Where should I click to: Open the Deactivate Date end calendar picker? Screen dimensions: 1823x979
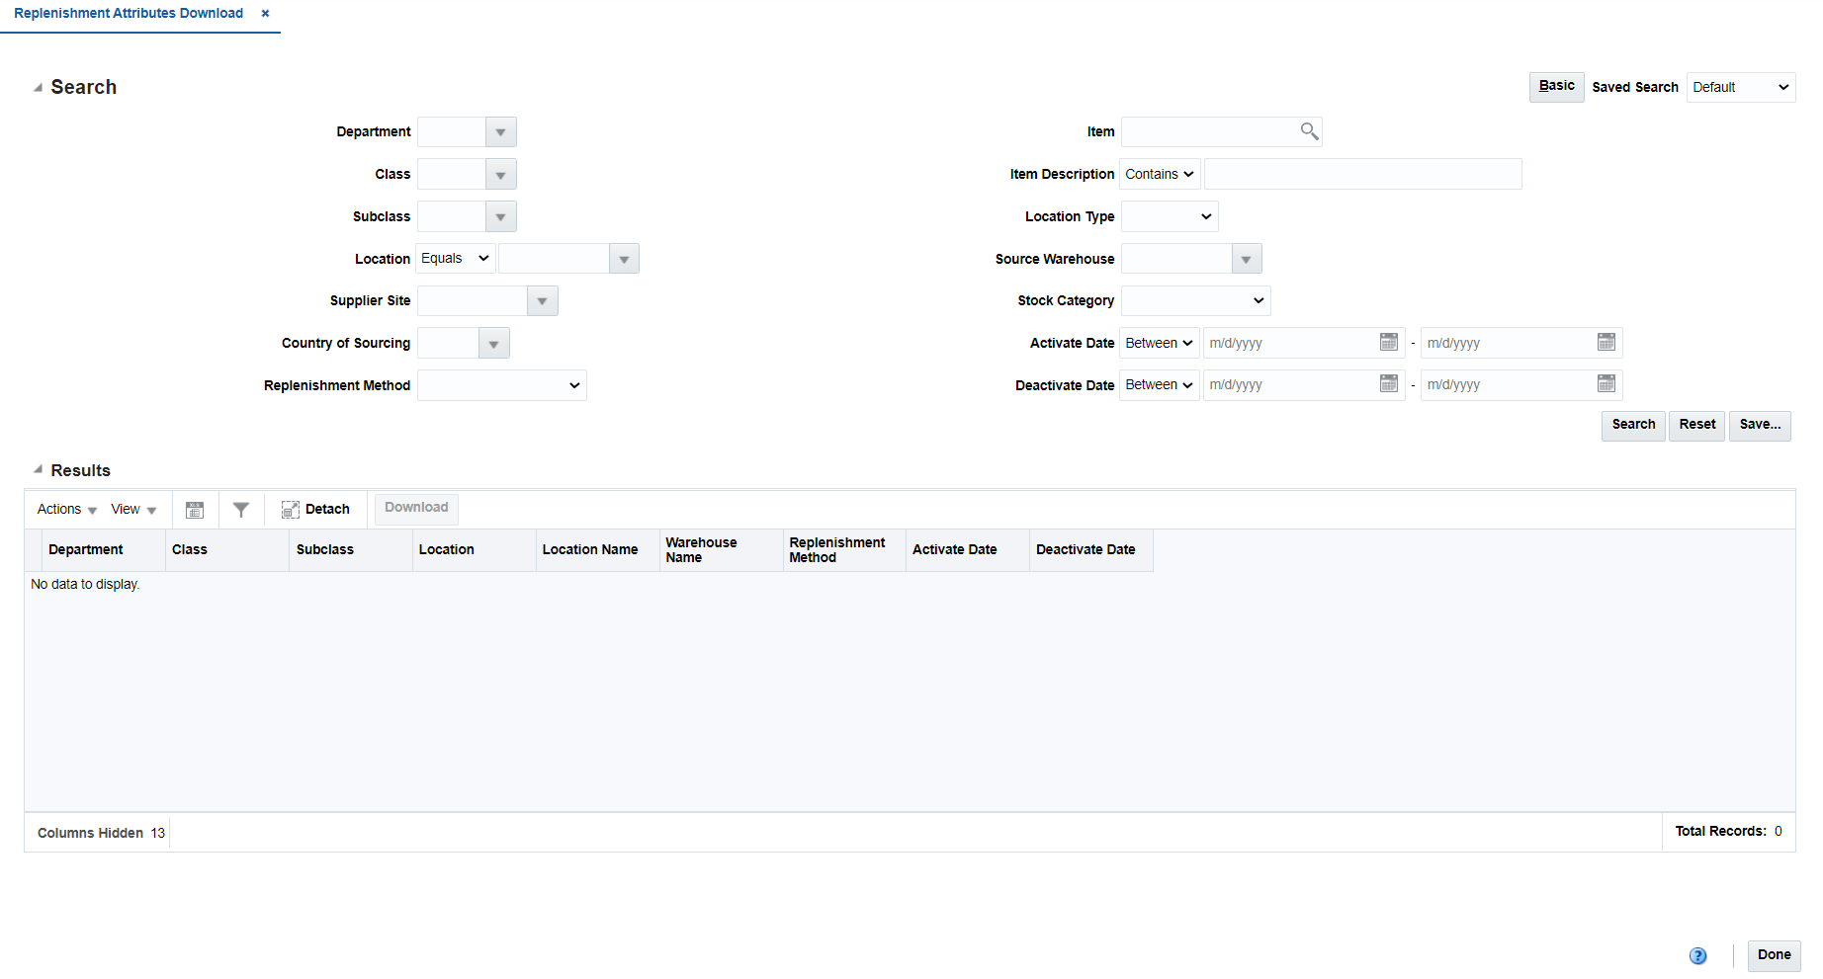pyautogui.click(x=1606, y=384)
